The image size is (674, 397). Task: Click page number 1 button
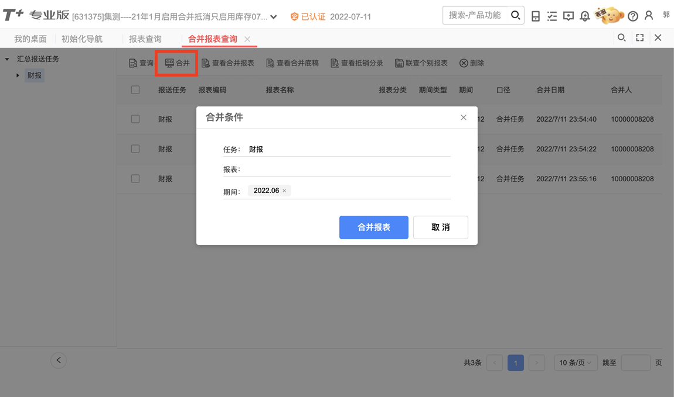coord(516,363)
